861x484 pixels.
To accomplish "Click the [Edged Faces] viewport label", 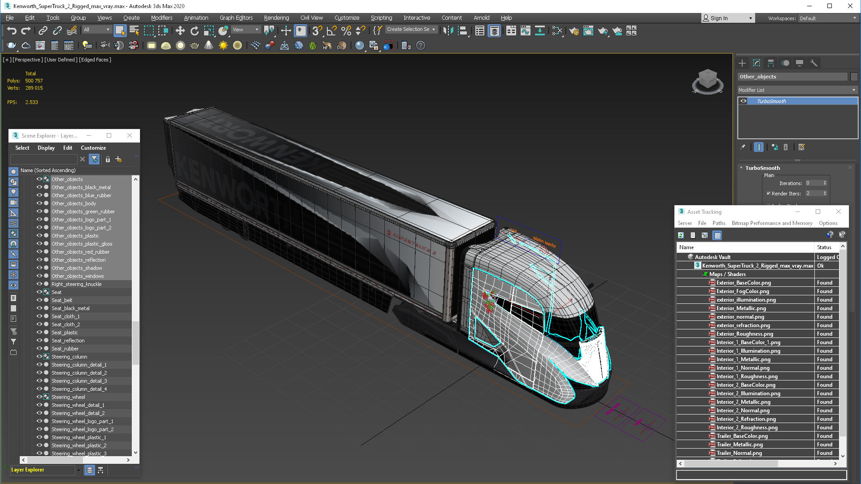I will [x=95, y=60].
